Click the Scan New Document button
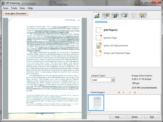 click(x=15, y=13)
